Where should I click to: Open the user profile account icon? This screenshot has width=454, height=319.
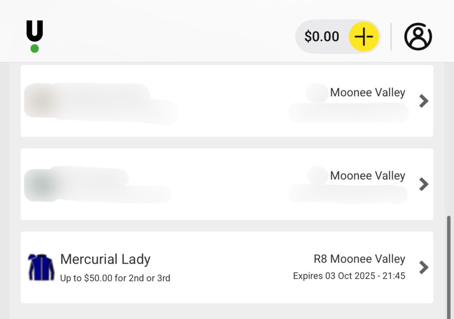418,36
